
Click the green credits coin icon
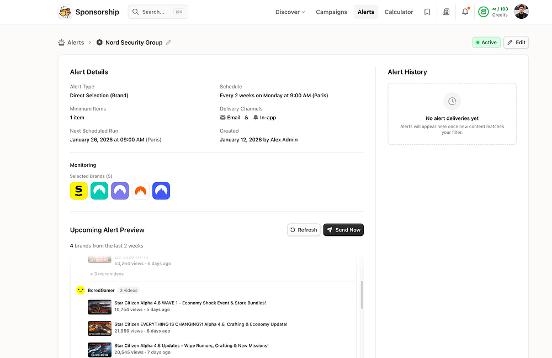coord(484,12)
